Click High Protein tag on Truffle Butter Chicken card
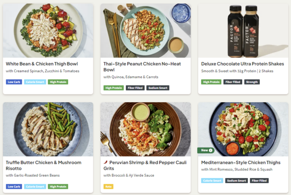Image resolution: width=291 pixels, height=195 pixels. 58,186
